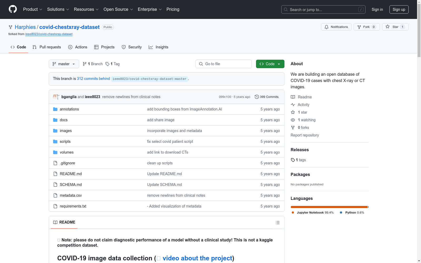421x263 pixels.
Task: Click the SCHEMA.md file icon
Action: click(55, 185)
